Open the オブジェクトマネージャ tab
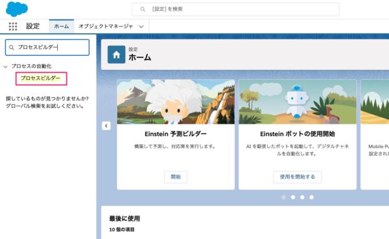This screenshot has width=389, height=239. point(106,27)
